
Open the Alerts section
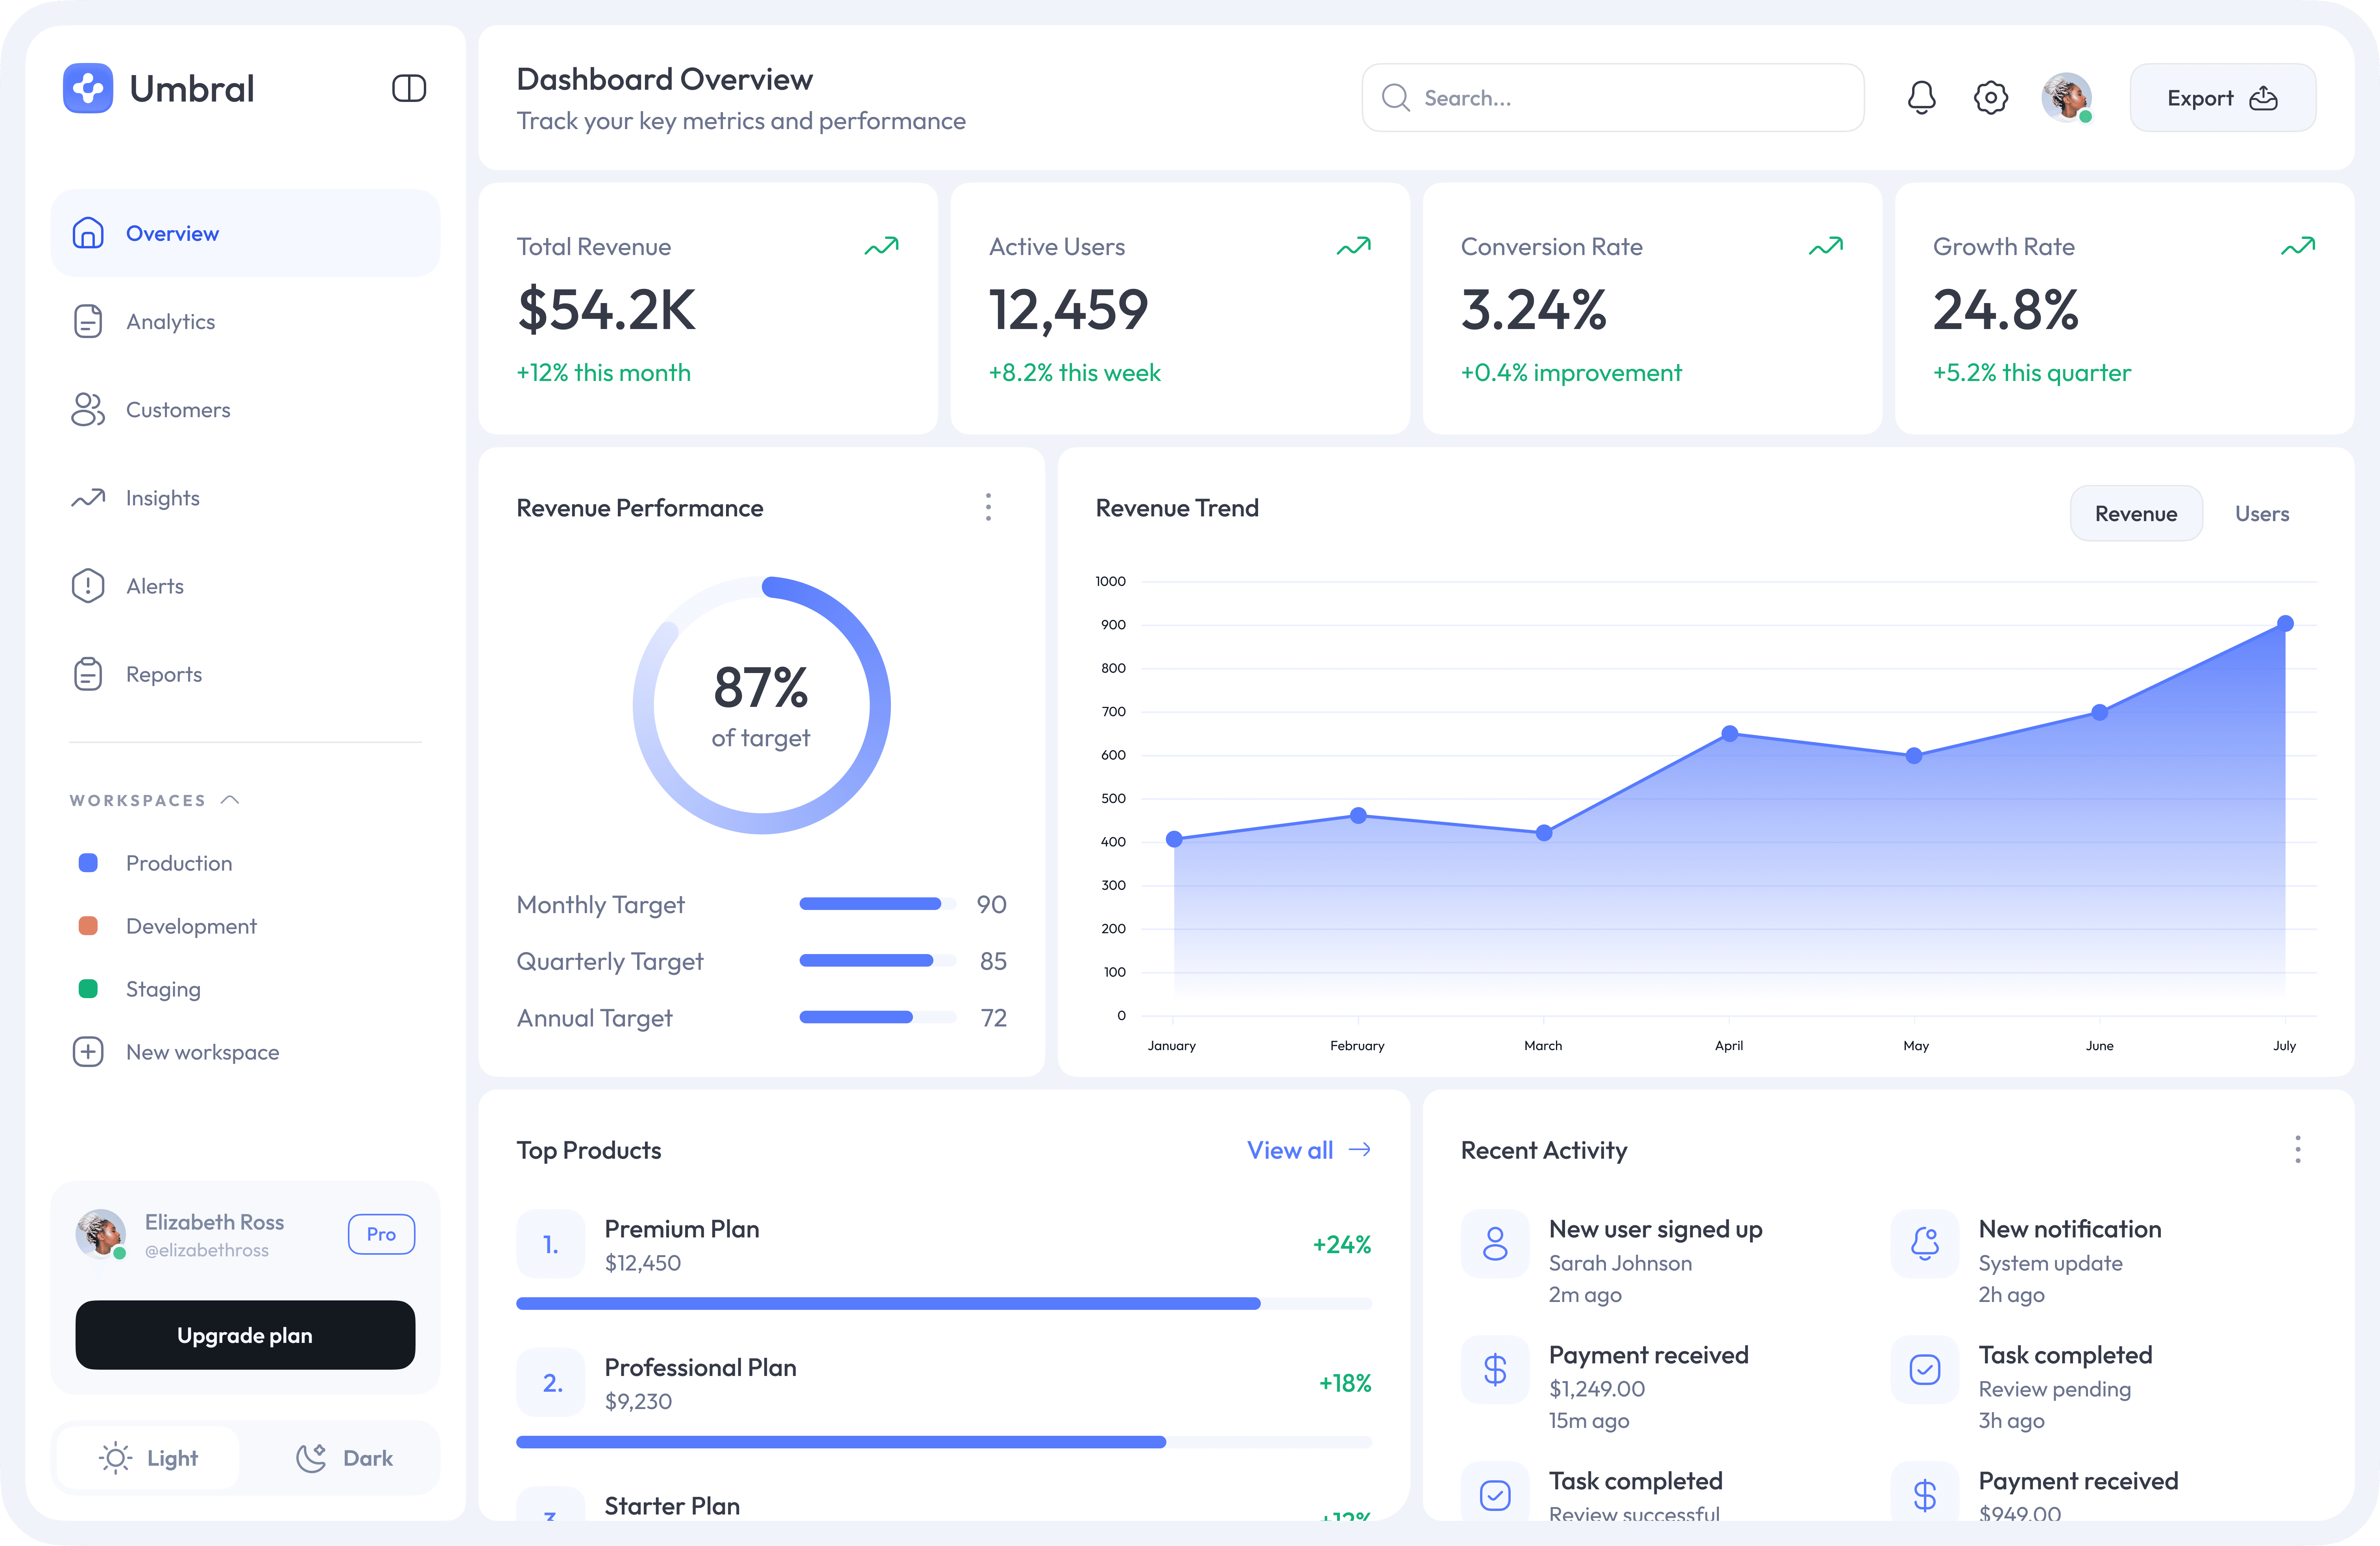click(245, 586)
